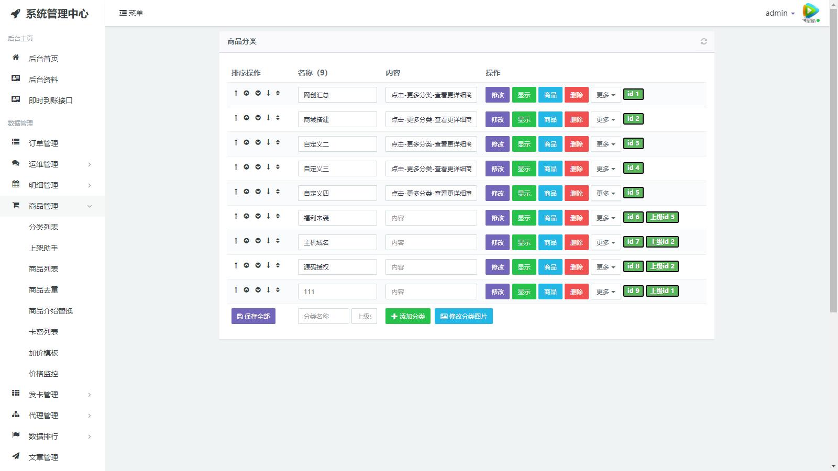This screenshot has width=838, height=471.
Task: Open the 更多 dropdown for 主机域名
Action: (x=606, y=242)
